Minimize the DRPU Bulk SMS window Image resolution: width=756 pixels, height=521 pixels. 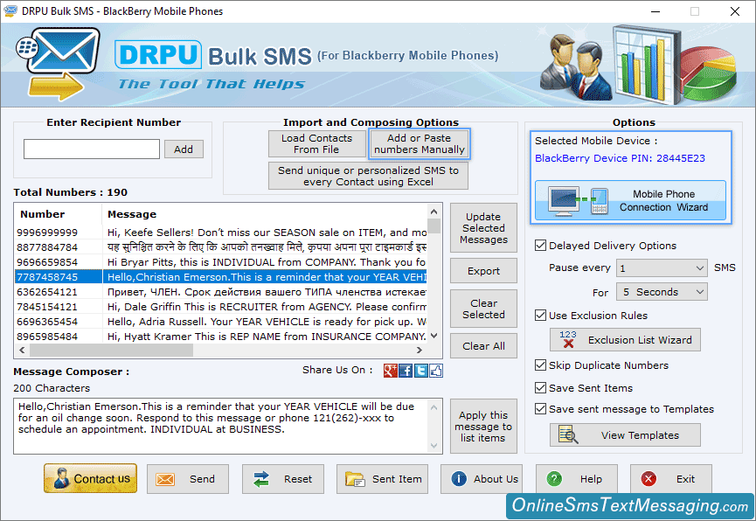pyautogui.click(x=655, y=11)
